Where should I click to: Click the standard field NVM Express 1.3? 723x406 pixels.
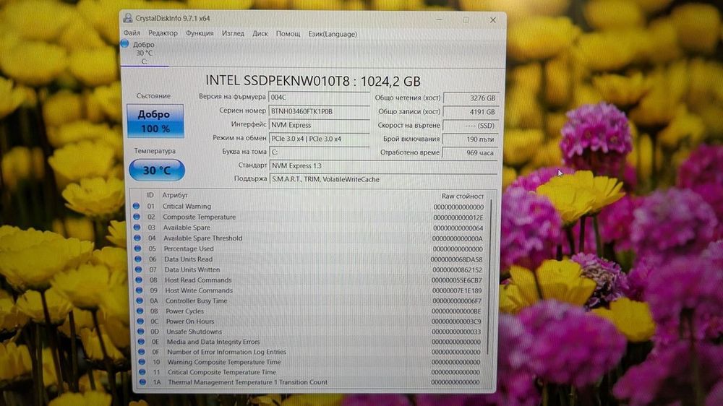[384, 165]
